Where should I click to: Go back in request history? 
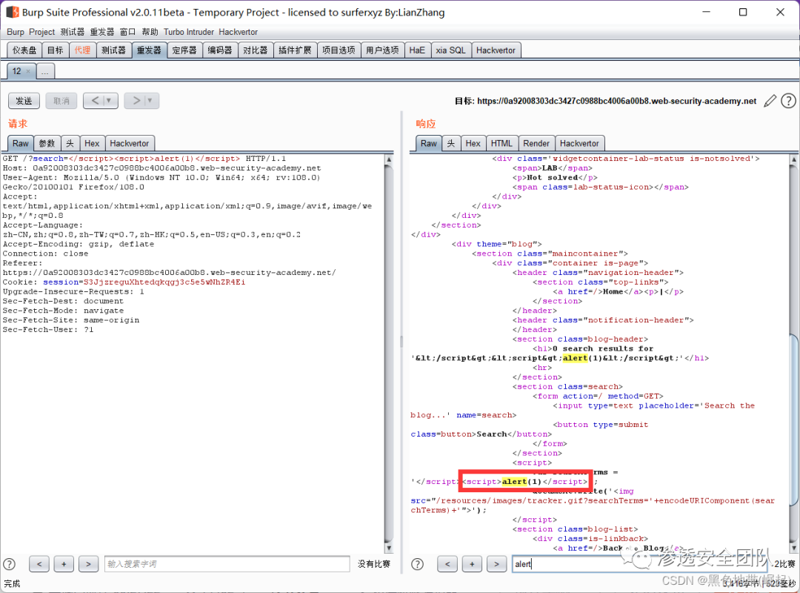pos(95,101)
